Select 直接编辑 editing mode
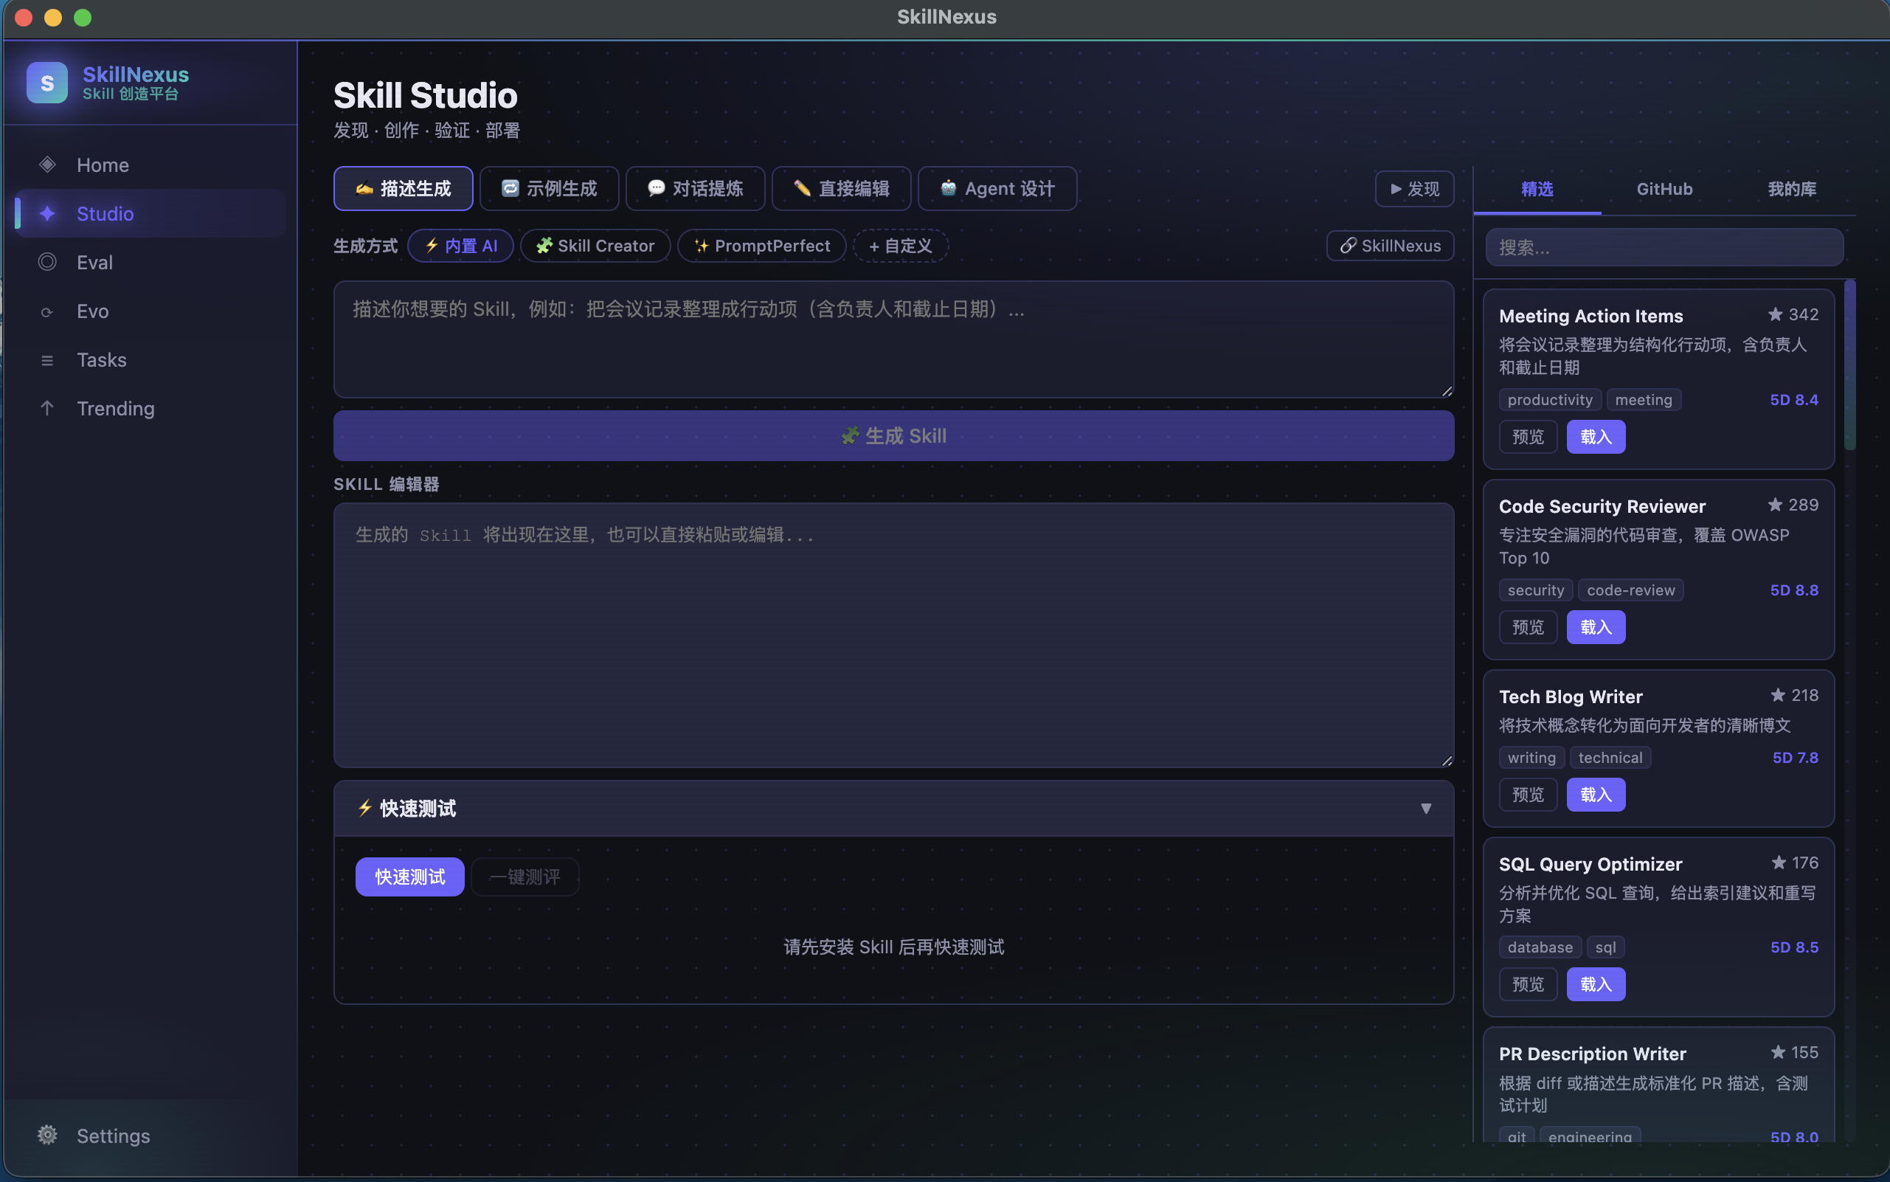 (840, 187)
